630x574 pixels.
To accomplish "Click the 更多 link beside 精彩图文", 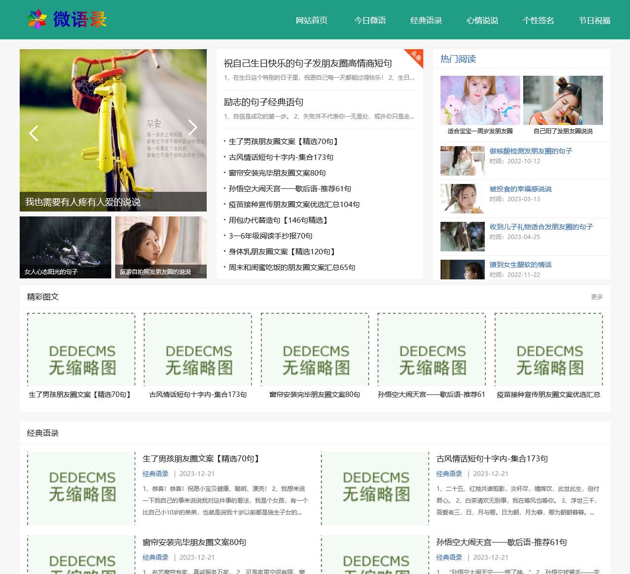I will (x=596, y=297).
